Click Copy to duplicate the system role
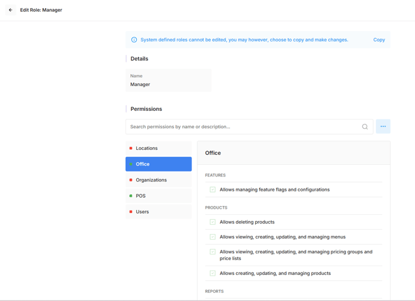 [379, 40]
